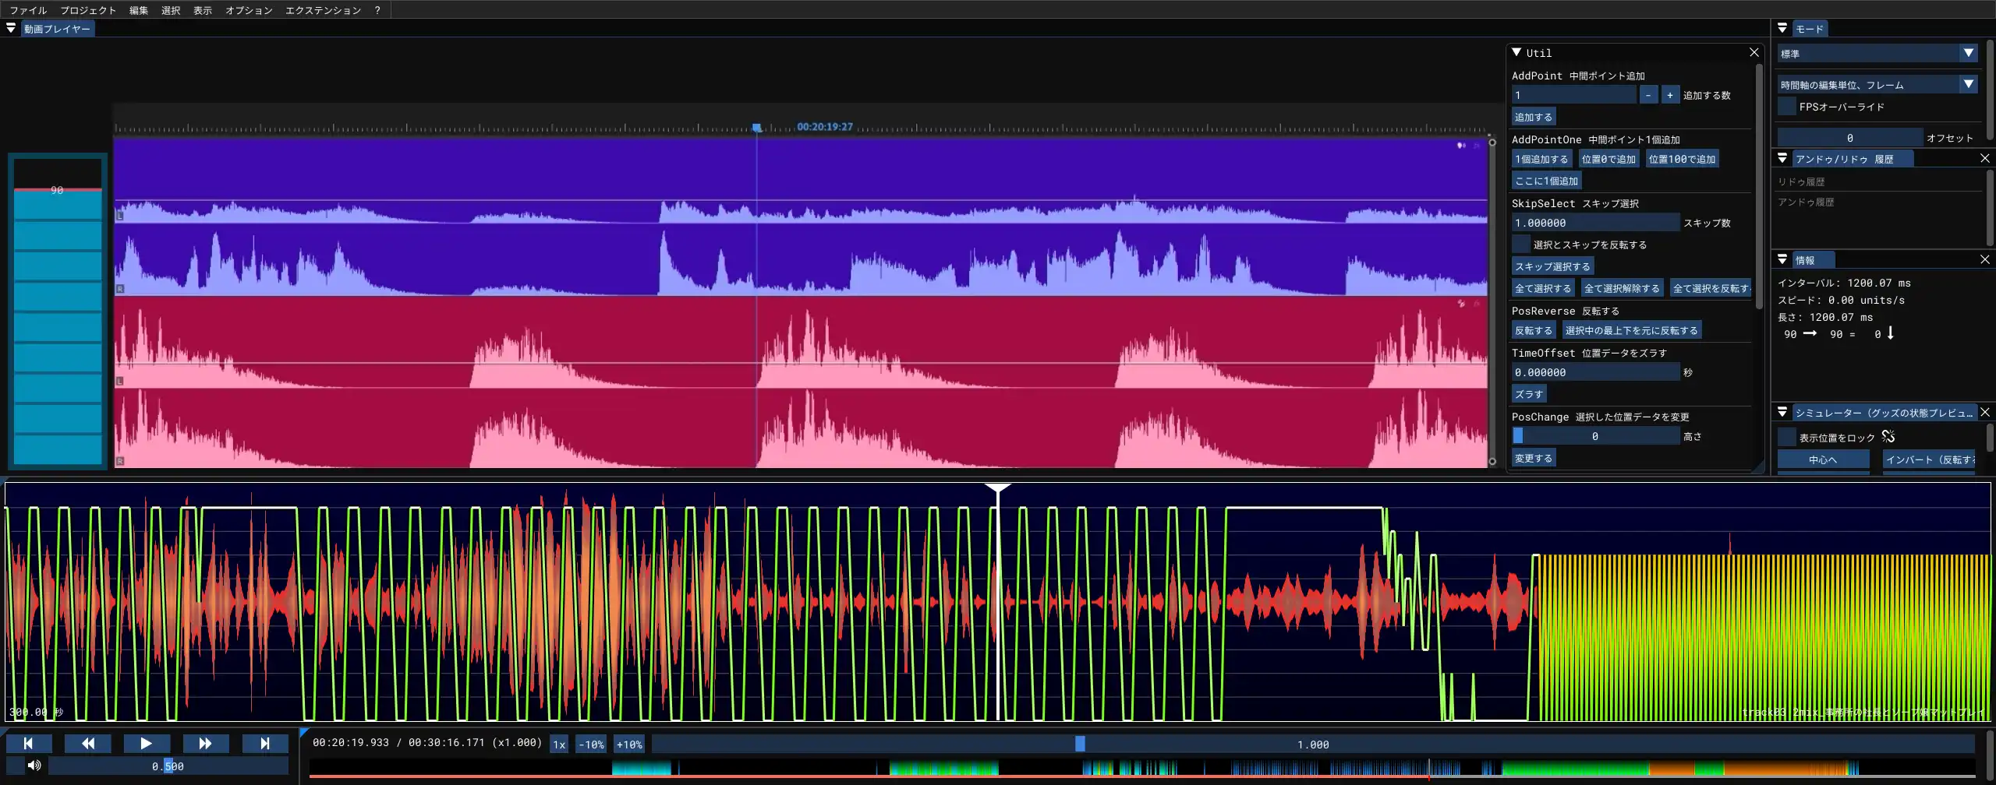1996x785 pixels.
Task: Click the 位置0で追加 button
Action: click(x=1608, y=159)
